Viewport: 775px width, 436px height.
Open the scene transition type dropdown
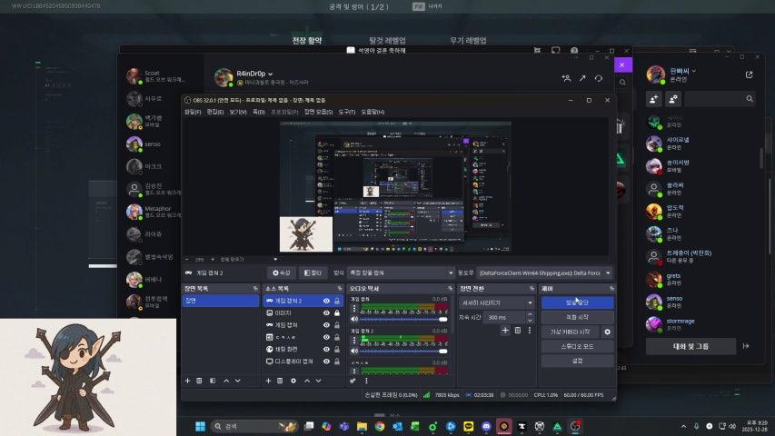coord(496,302)
